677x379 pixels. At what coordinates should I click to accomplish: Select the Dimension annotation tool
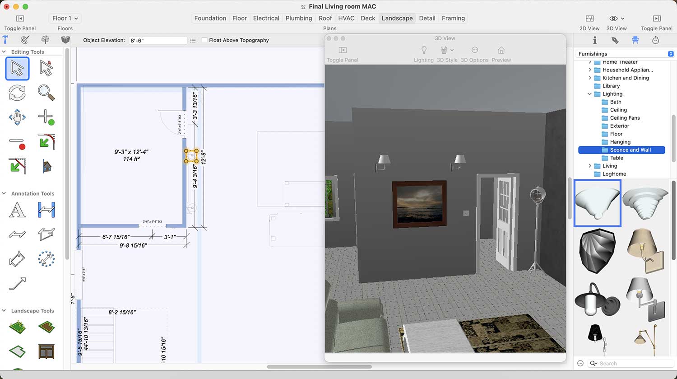click(46, 211)
